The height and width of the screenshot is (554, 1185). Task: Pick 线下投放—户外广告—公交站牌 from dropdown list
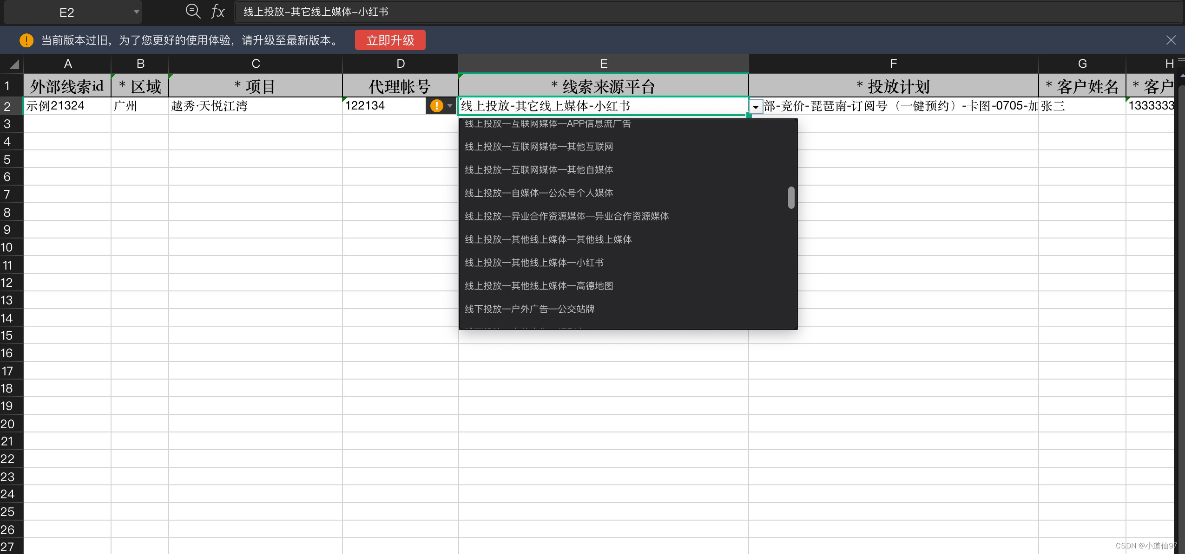click(529, 309)
